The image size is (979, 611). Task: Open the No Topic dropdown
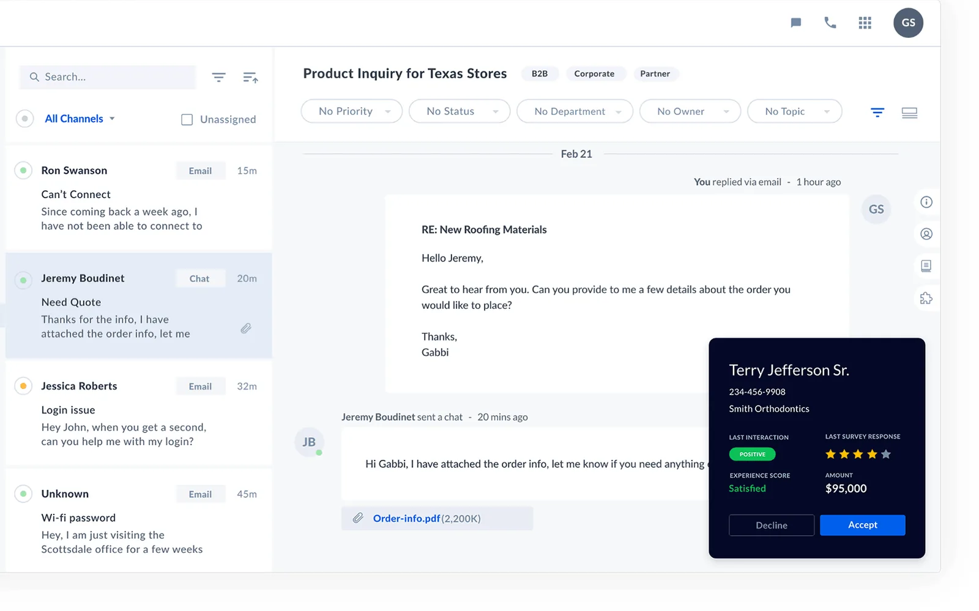[794, 111]
